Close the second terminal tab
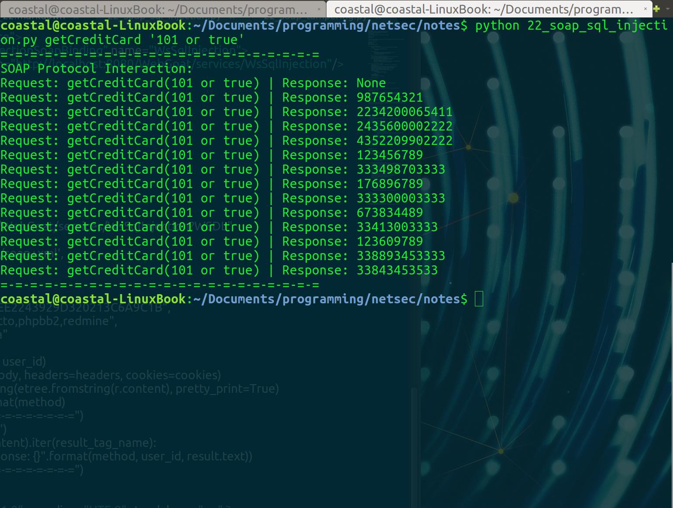Image resolution: width=673 pixels, height=508 pixels. click(645, 9)
